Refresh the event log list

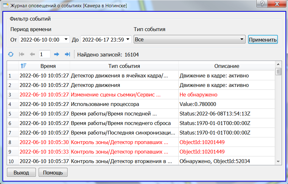[10, 54]
